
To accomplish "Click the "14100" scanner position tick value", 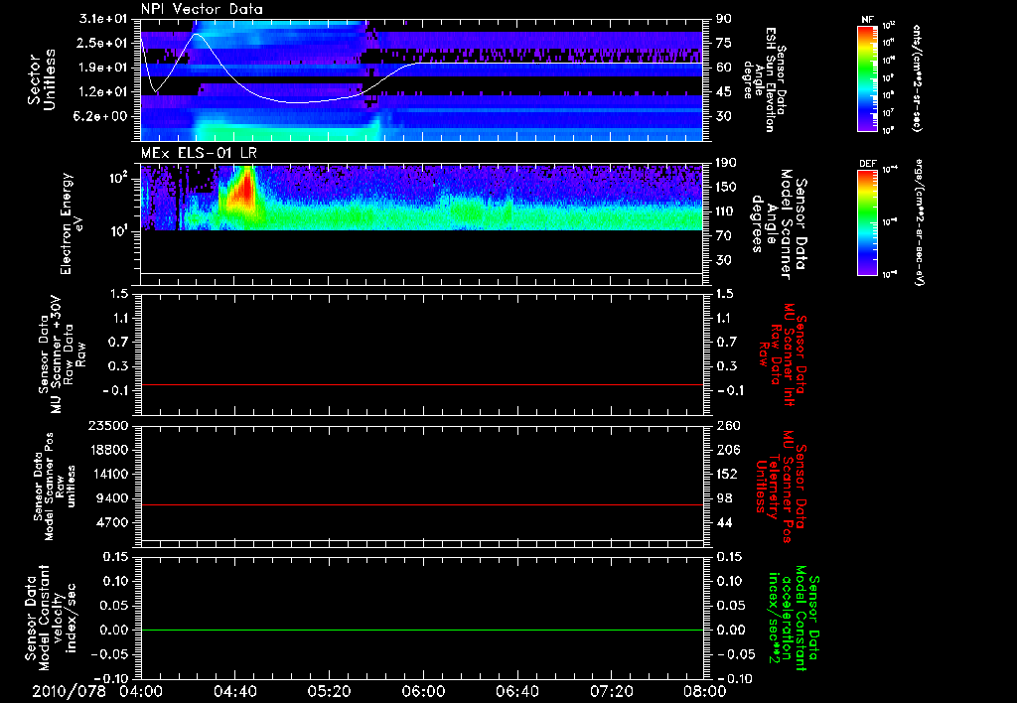I will coord(108,474).
